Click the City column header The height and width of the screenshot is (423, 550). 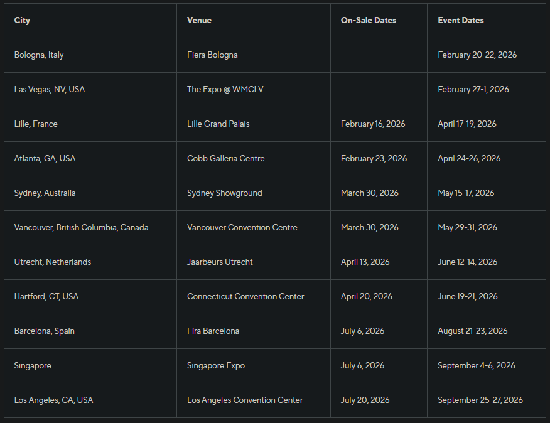click(22, 20)
